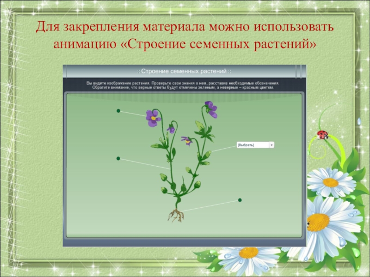Viewport: 370px width, 277px height.
Task: Click the brown roots of the plant
Action: click(176, 214)
